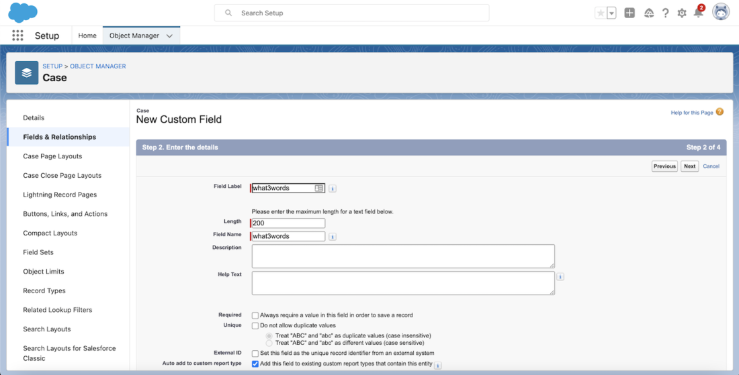The width and height of the screenshot is (739, 375).
Task: Open Object Limits
Action: pyautogui.click(x=44, y=272)
